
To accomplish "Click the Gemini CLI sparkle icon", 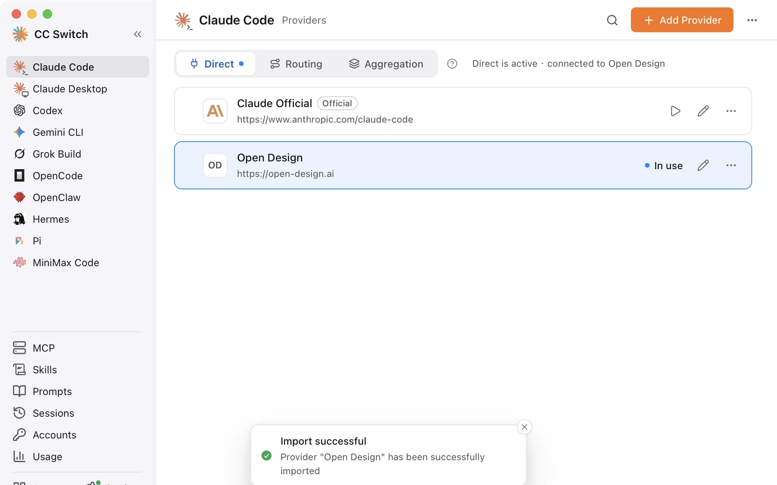I will 19,132.
